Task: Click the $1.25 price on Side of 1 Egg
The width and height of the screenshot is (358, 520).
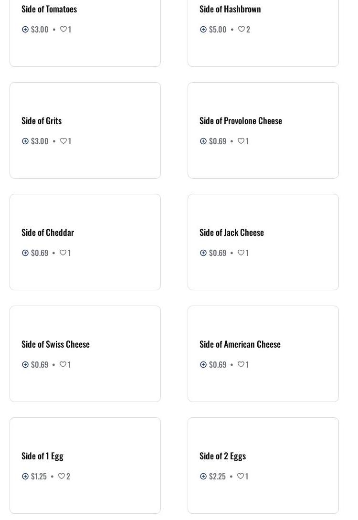Action: [x=39, y=476]
